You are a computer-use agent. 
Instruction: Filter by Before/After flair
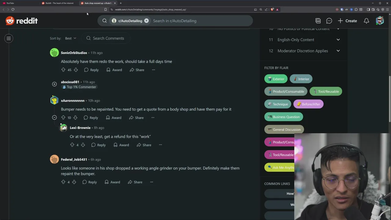[308, 104]
